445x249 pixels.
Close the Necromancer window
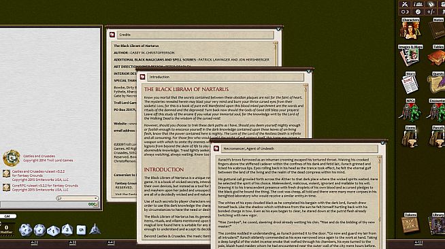tap(382, 143)
